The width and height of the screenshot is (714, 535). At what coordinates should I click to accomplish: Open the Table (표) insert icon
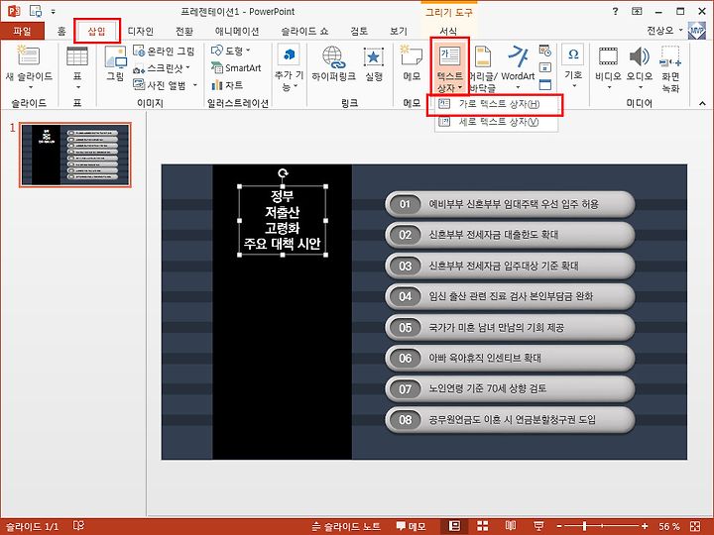click(77, 56)
